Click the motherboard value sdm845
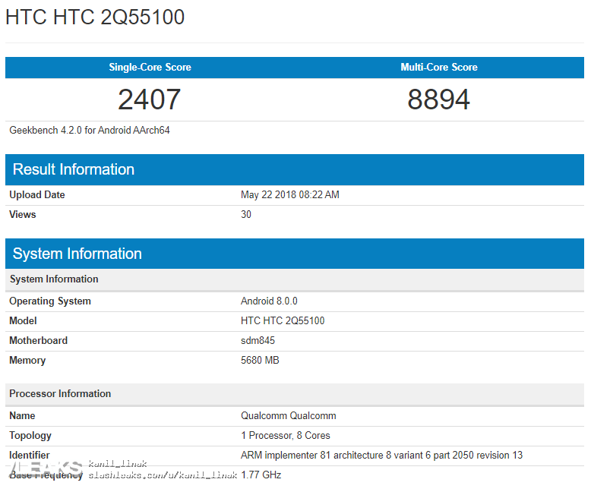This screenshot has height=492, width=591. coord(258,341)
